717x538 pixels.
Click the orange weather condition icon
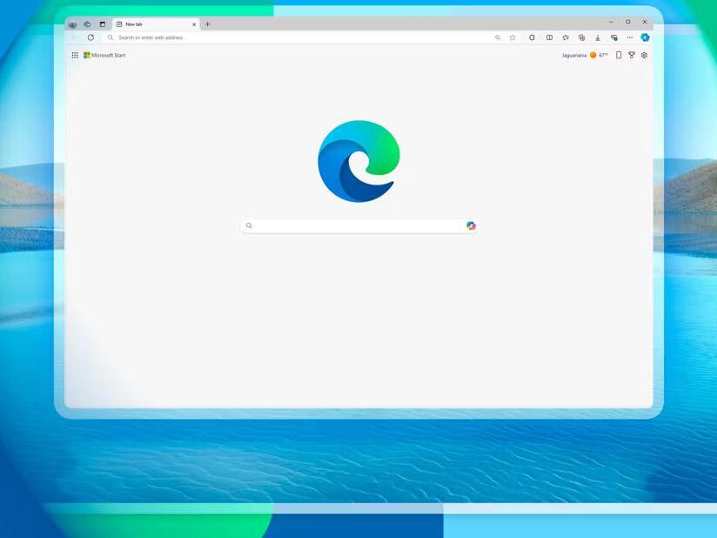pyautogui.click(x=591, y=55)
